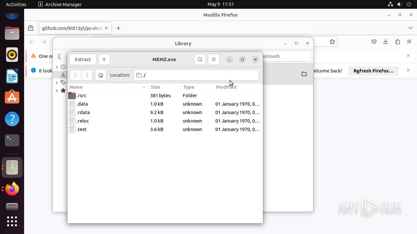Open Ubuntu Software from the dock
417x234 pixels.
point(12,97)
